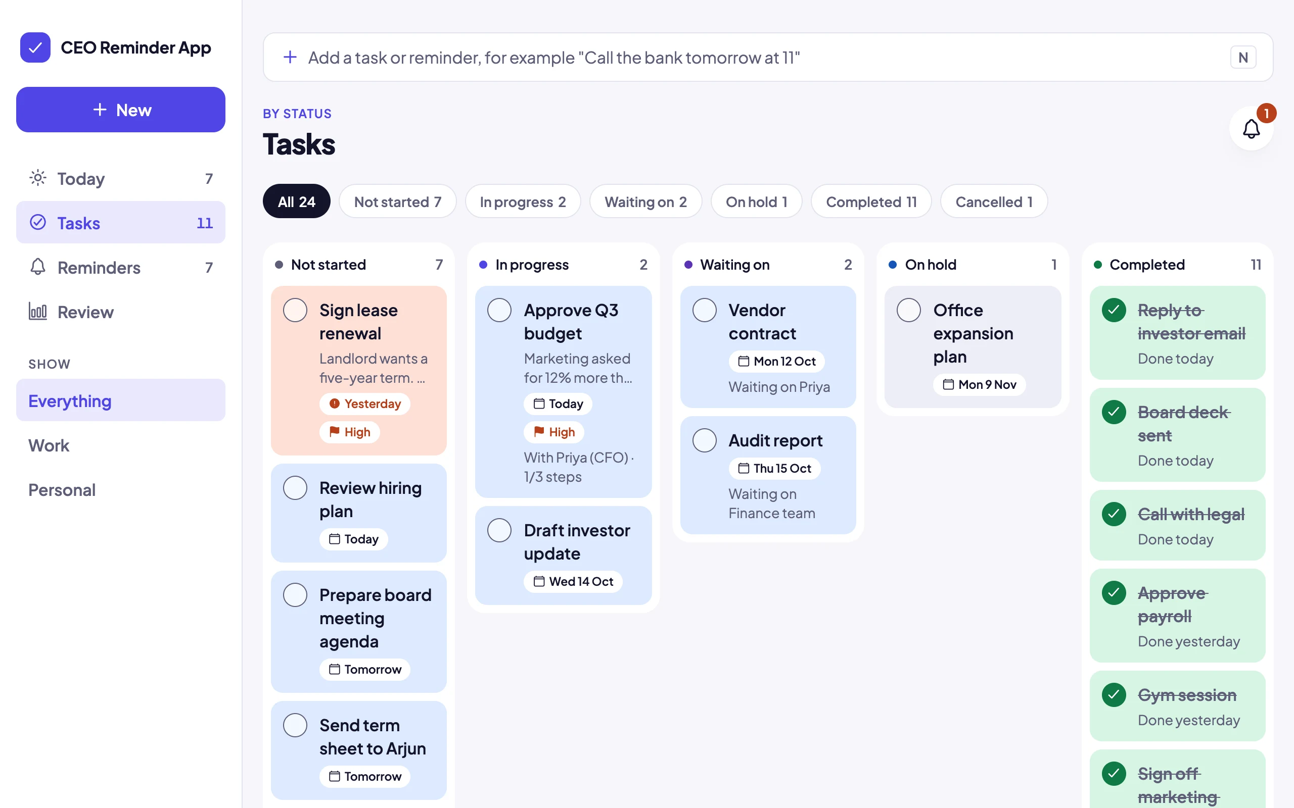Open Today in the sidebar
The image size is (1294, 808).
pyautogui.click(x=121, y=178)
